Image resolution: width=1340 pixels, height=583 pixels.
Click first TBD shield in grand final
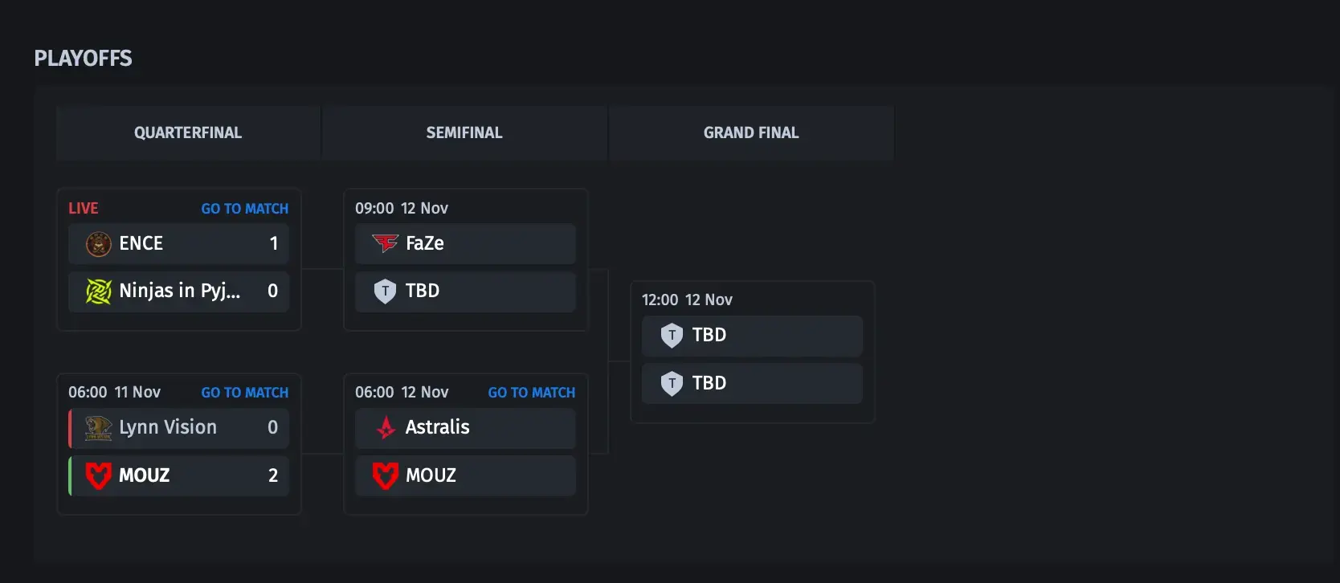tap(672, 335)
